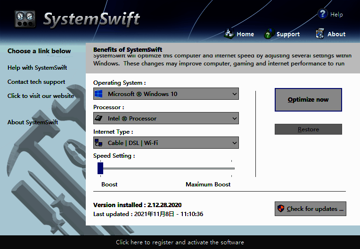The height and width of the screenshot is (249, 360).
Task: Click the Internet Type label
Action: coord(113,132)
